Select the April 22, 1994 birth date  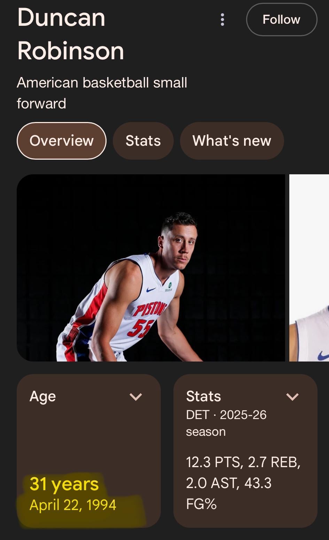coord(73,505)
